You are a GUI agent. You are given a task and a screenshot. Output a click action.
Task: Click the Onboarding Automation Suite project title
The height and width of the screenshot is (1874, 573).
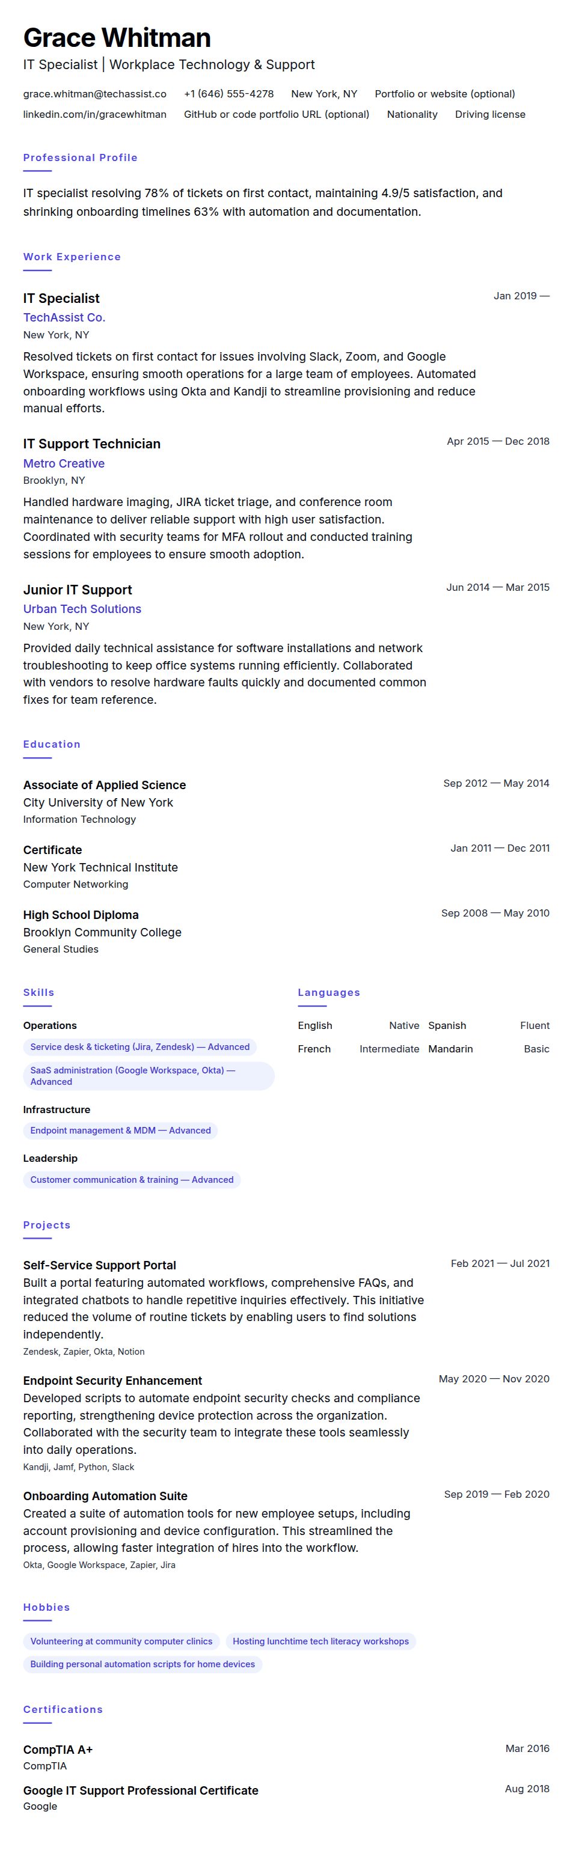tap(106, 1496)
